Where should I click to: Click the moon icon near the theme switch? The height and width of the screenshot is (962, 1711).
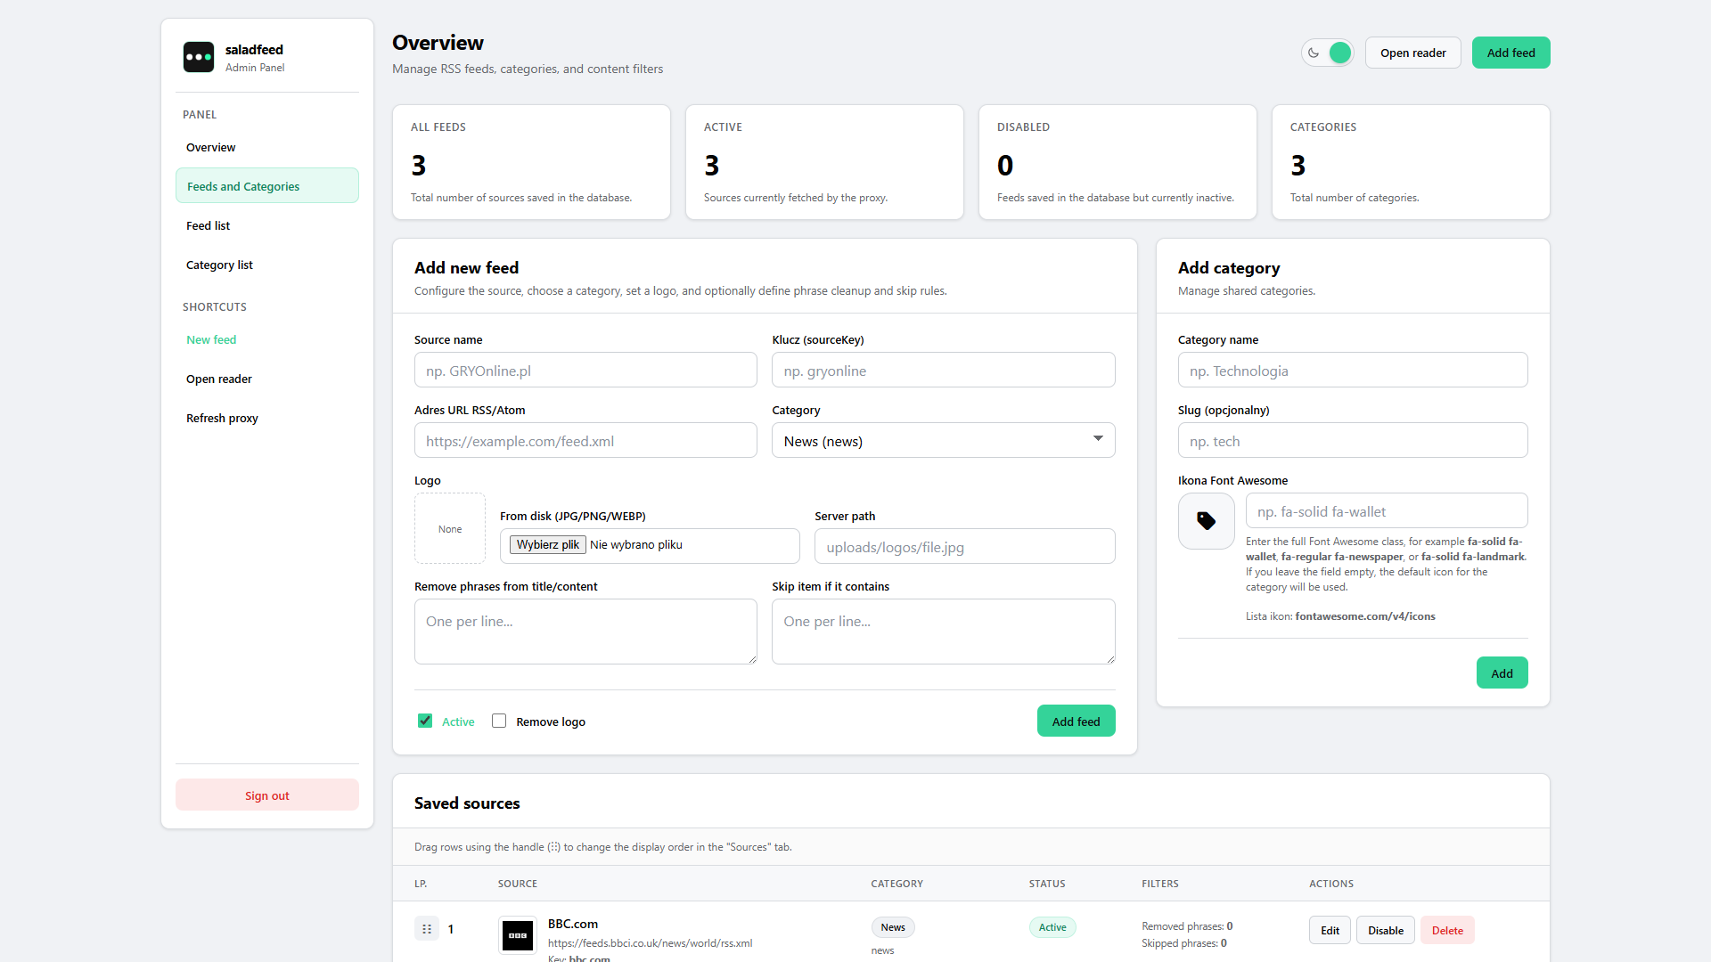1313,53
